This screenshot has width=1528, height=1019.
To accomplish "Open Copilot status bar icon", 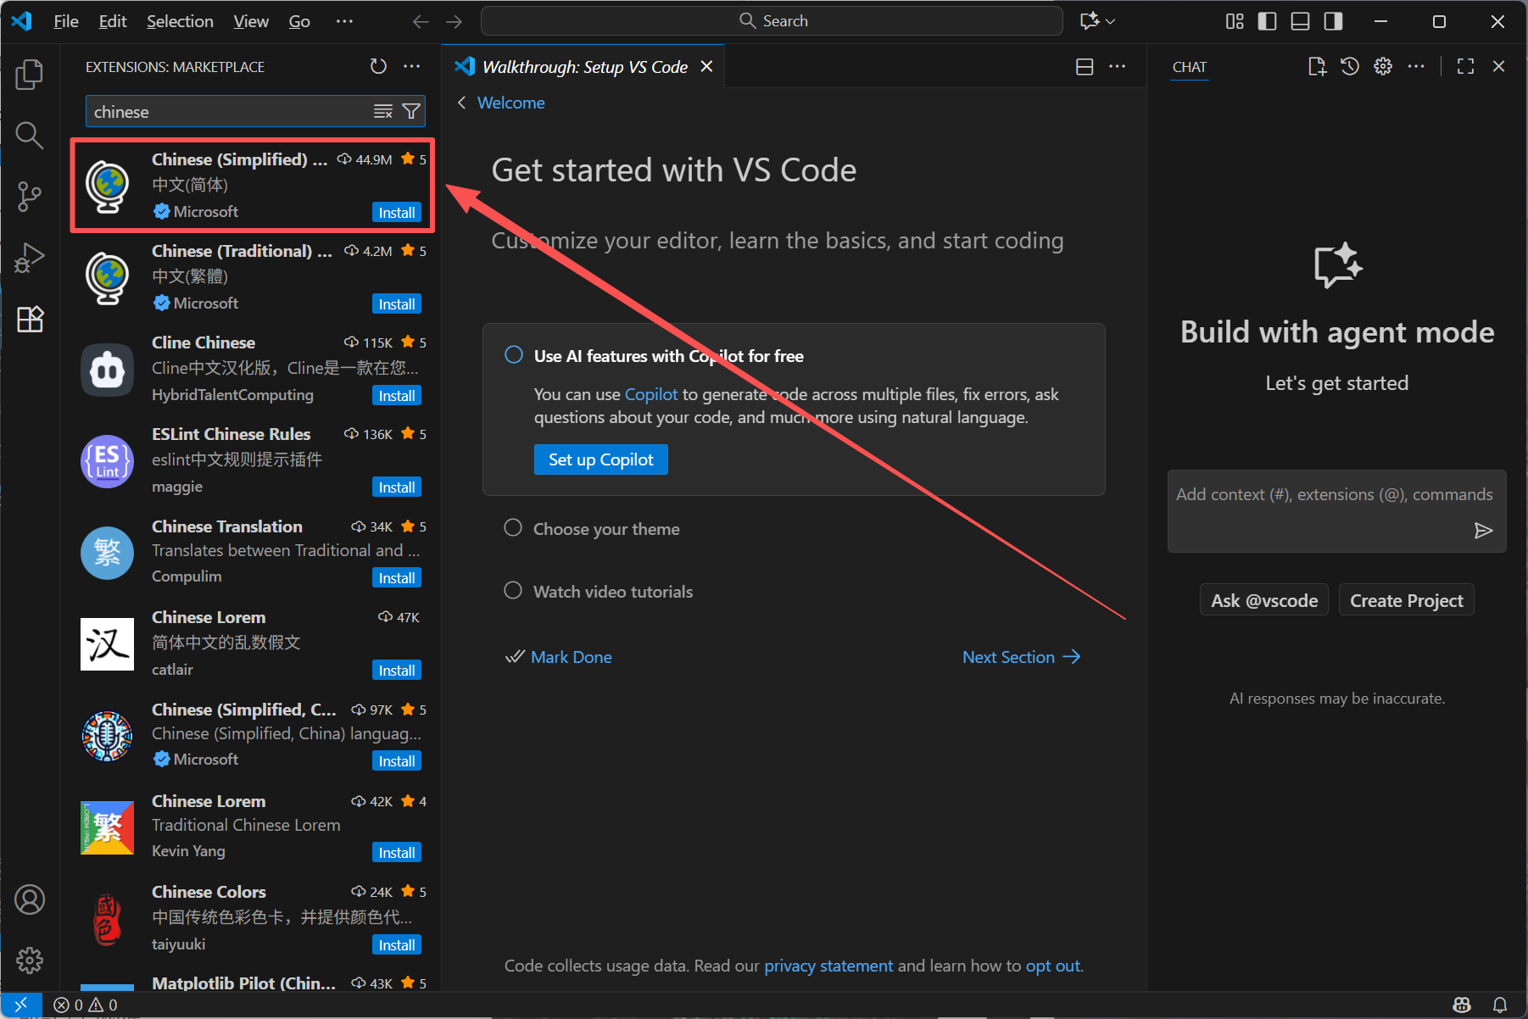I will tap(1462, 1005).
